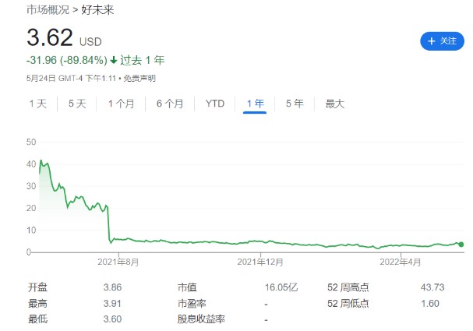Click the 3.62 price value
This screenshot has height=331, width=473.
(x=50, y=37)
